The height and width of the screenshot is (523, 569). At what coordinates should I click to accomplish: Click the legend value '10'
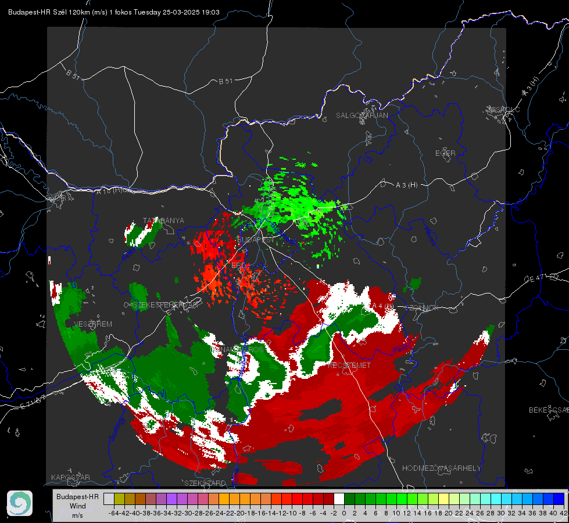pyautogui.click(x=396, y=513)
